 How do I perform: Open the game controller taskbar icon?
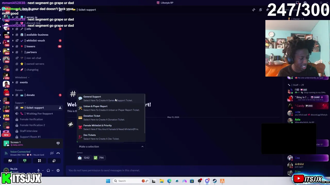point(184,181)
